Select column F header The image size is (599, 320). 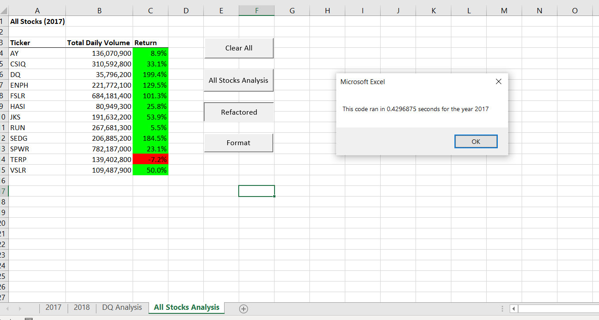click(256, 10)
